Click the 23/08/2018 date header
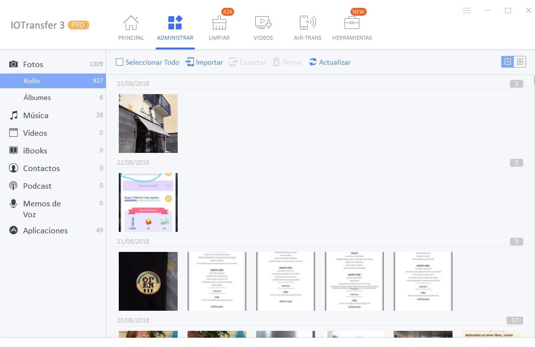Screen dimensions: 535x347 133,83
